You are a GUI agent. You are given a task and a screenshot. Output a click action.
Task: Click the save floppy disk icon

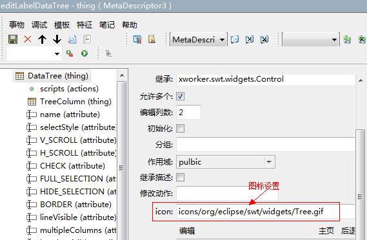point(13,39)
